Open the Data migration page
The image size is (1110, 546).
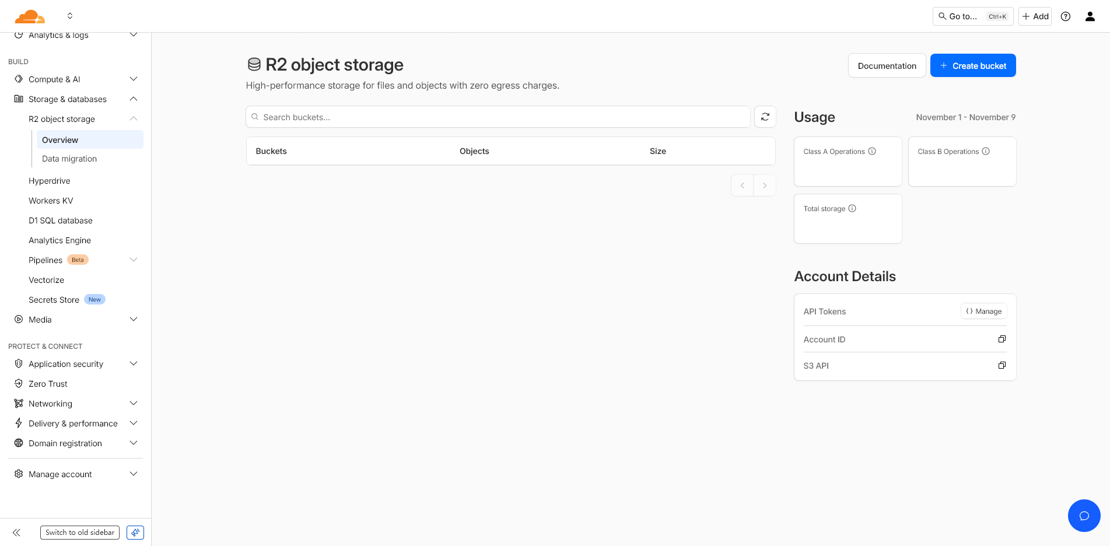pyautogui.click(x=69, y=158)
